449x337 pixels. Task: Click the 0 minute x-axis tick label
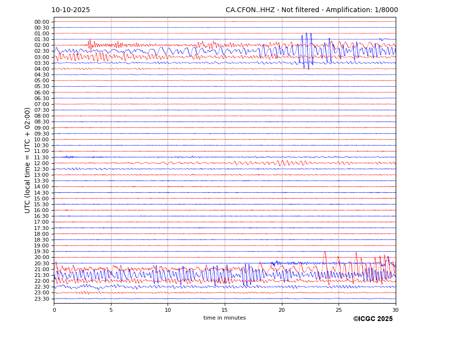pyautogui.click(x=54, y=310)
